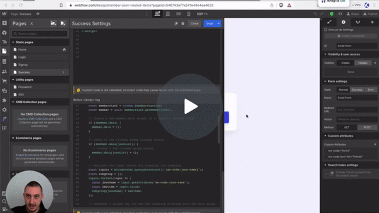Click the Publish button
379x213 pixels.
370,14
